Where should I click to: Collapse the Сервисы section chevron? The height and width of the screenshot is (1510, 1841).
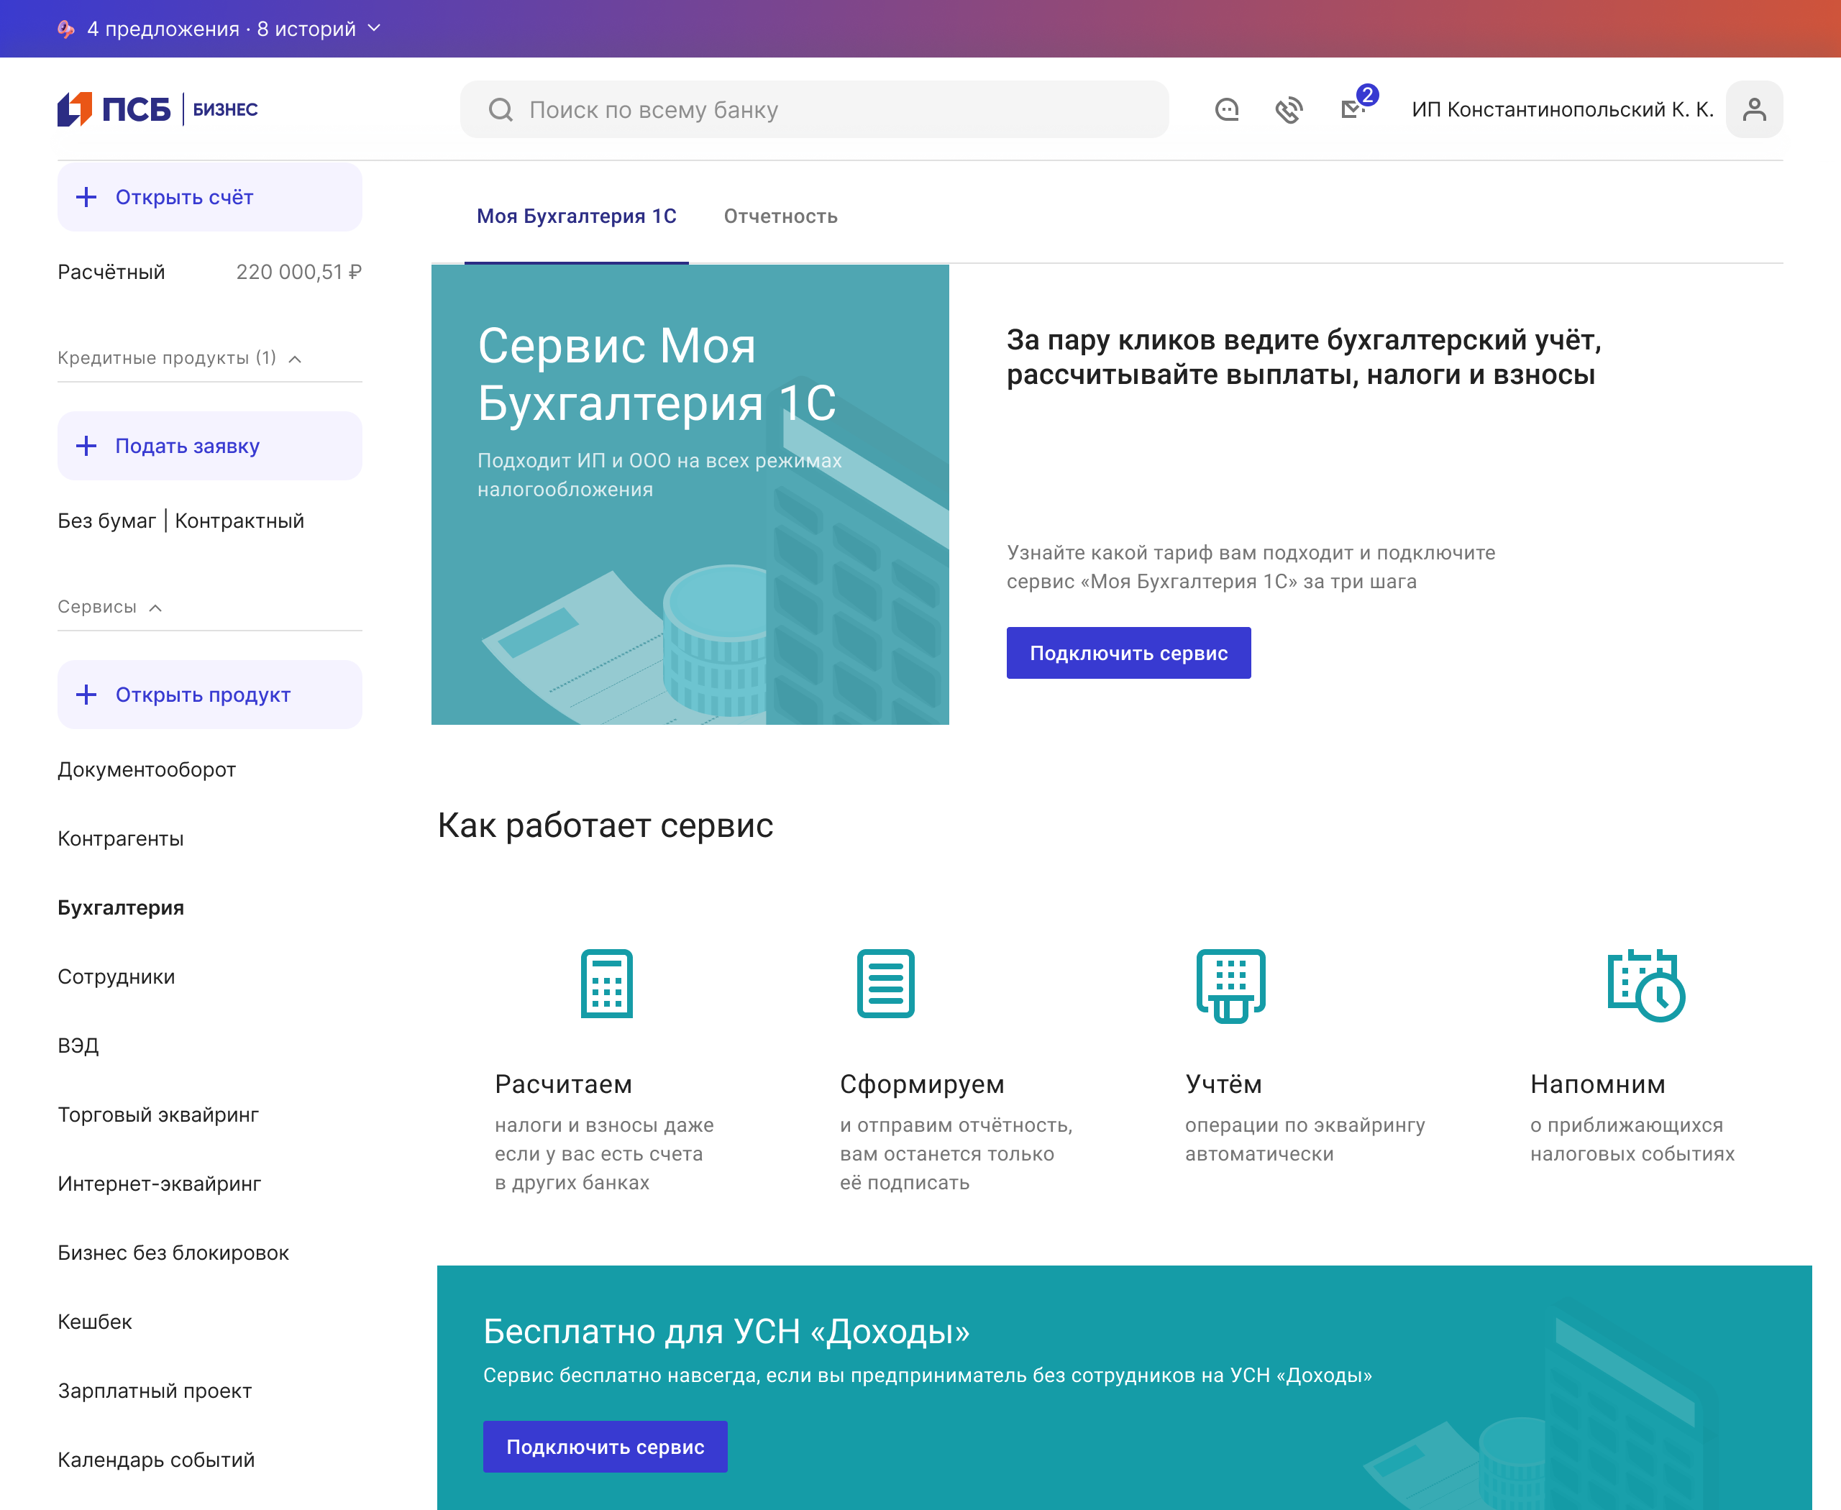pos(156,608)
